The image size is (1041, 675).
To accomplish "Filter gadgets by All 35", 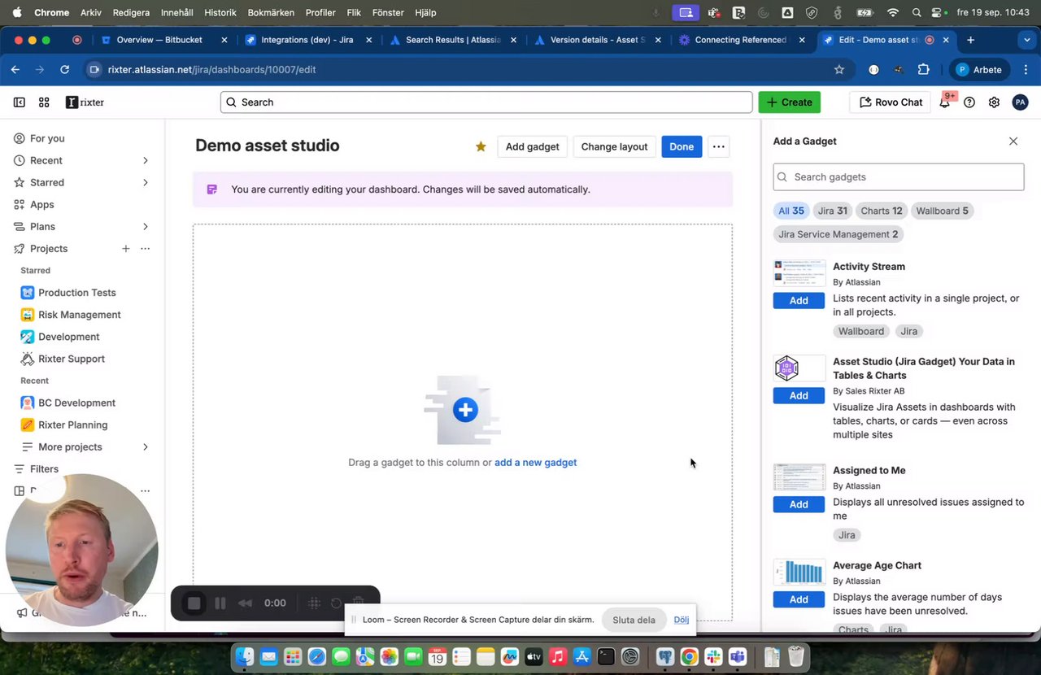I will [791, 211].
